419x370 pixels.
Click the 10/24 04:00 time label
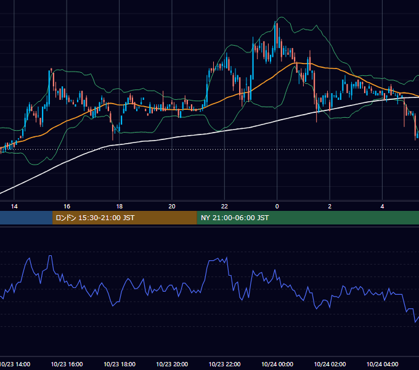(x=383, y=364)
